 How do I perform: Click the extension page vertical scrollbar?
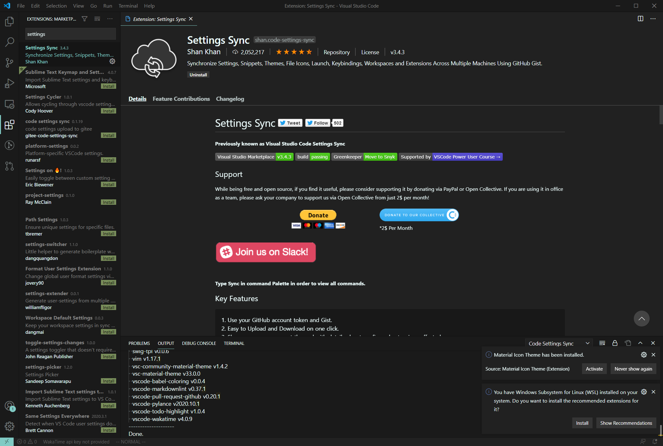pos(661,115)
